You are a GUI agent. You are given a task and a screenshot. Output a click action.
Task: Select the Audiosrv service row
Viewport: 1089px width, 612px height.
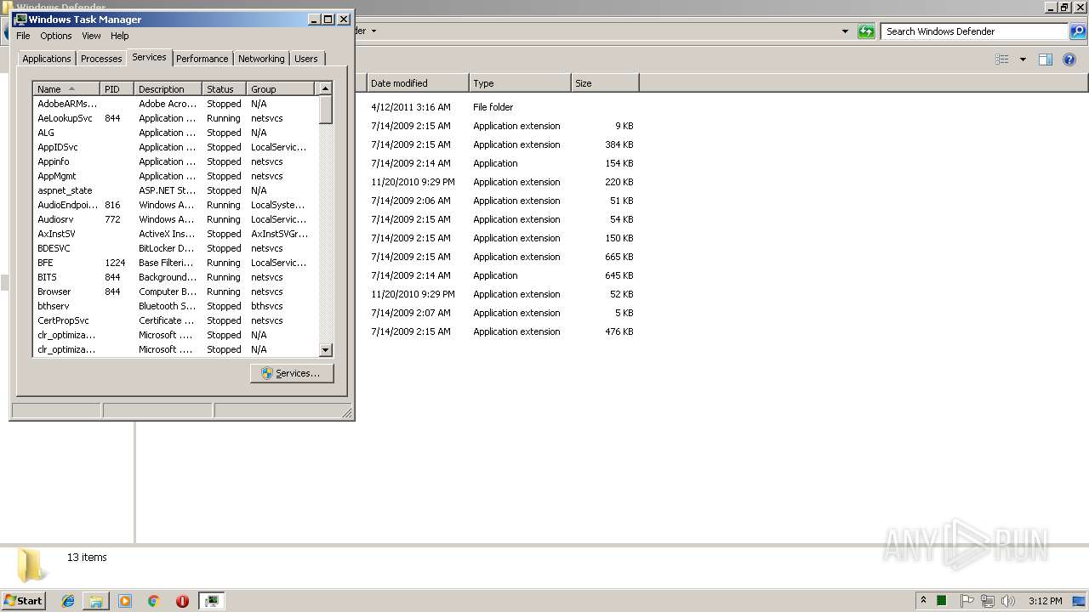click(175, 219)
